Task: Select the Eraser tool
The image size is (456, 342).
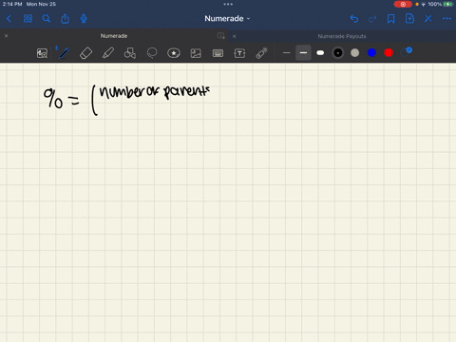Action: coord(85,53)
